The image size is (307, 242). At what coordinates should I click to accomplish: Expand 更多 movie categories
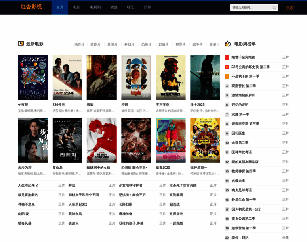tap(214, 45)
